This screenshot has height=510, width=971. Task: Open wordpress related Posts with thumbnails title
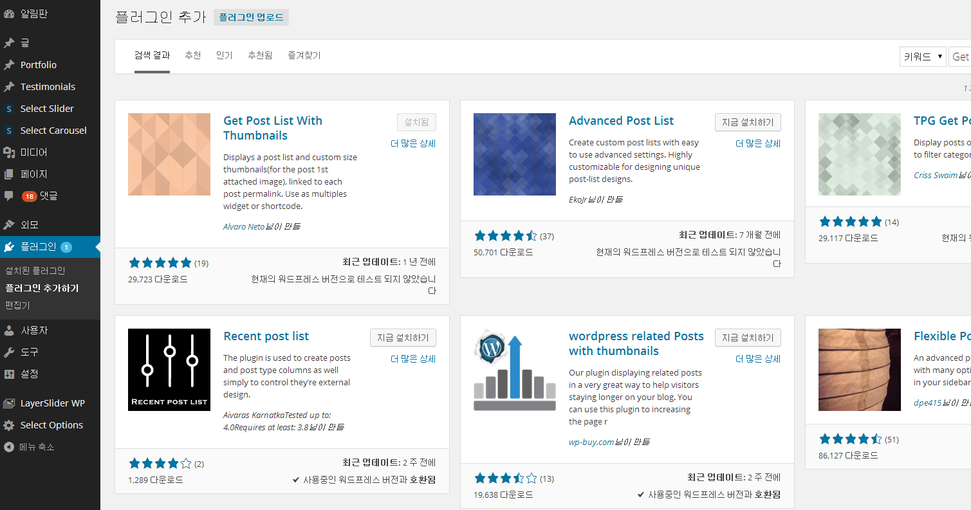636,343
